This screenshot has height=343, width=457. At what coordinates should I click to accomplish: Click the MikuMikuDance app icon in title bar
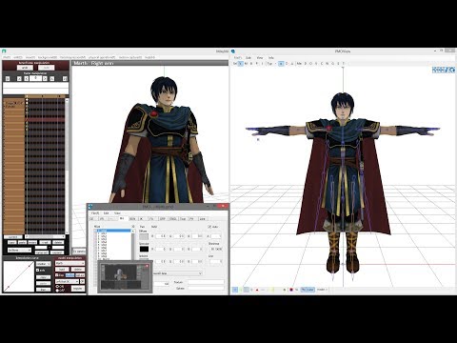click(4, 50)
